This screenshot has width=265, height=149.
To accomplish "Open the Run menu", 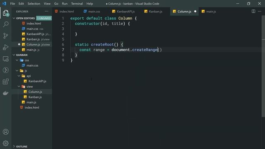I will tap(65, 4).
